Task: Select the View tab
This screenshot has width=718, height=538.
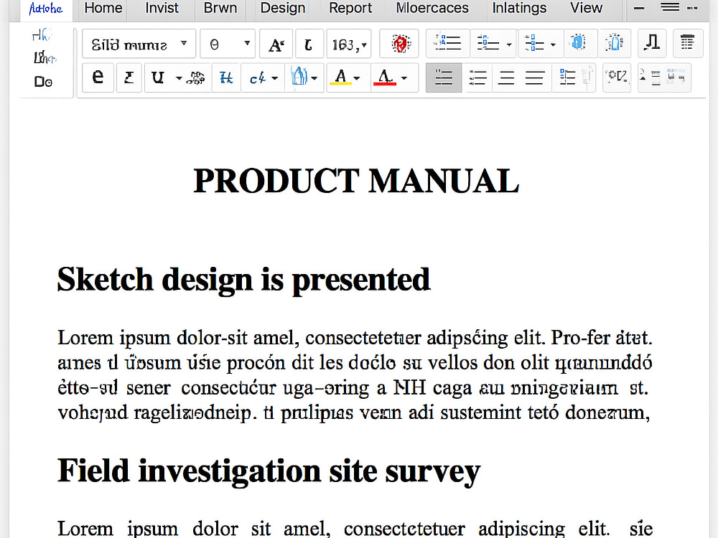Action: point(586,8)
